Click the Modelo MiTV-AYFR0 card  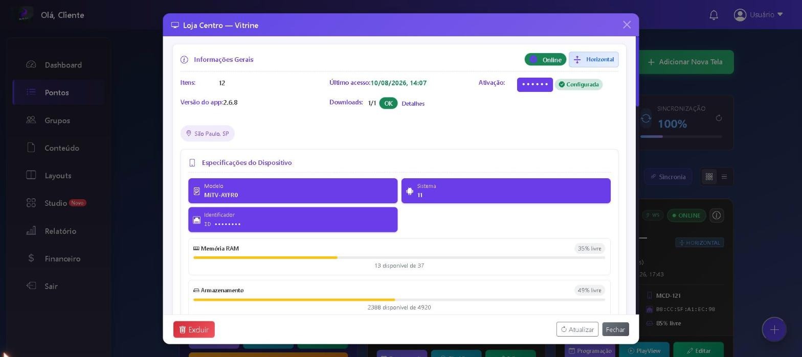(x=293, y=191)
